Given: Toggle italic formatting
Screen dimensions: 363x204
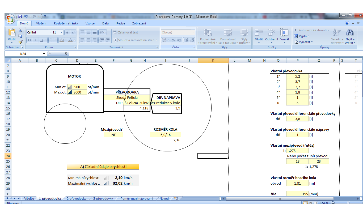Looking at the screenshot, I should [35, 40].
